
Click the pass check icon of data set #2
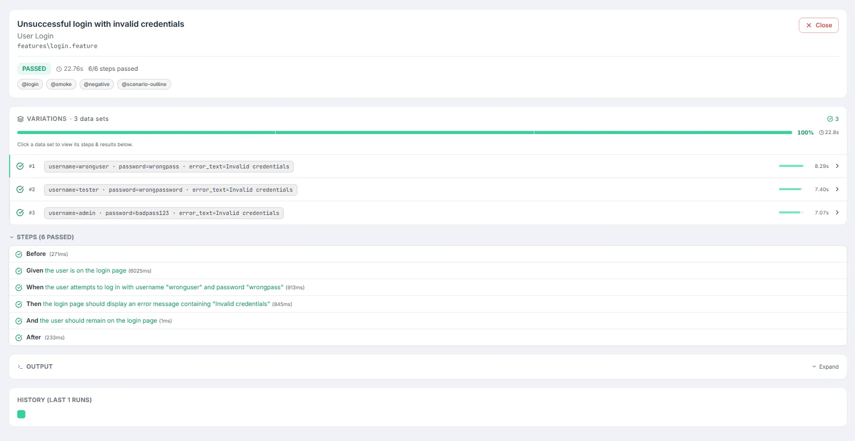pyautogui.click(x=20, y=189)
